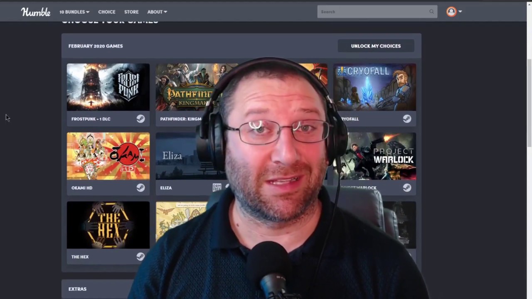The image size is (532, 299).
Task: Expand the About dropdown menu
Action: [157, 12]
